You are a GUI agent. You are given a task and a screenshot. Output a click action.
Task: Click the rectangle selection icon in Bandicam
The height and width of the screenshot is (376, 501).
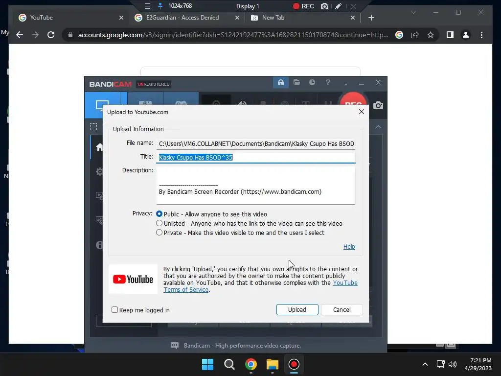pos(93,127)
